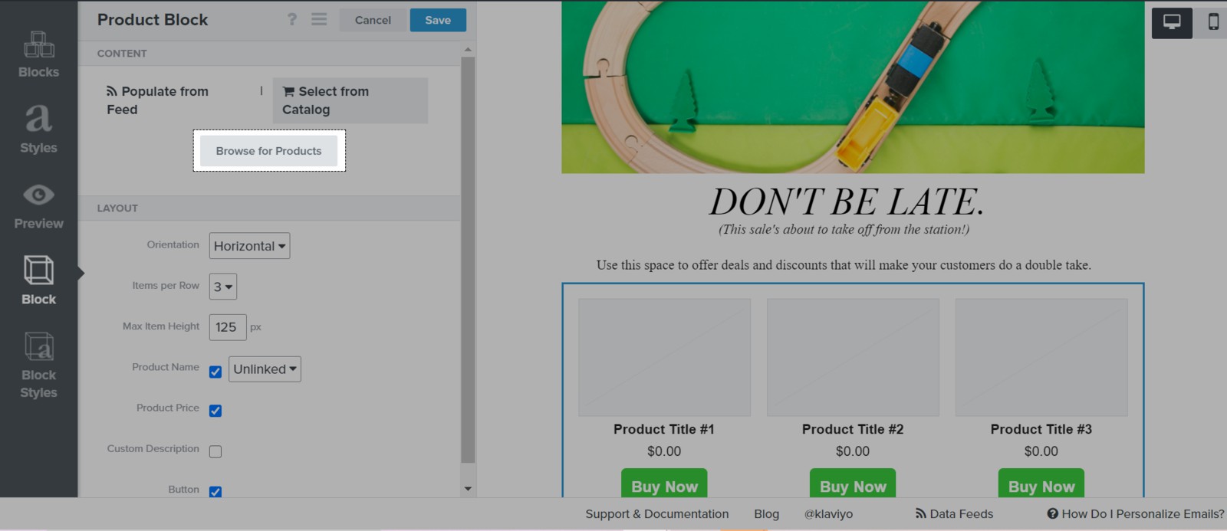Disable the Product Price checkbox
Screen dimensions: 1227x531
215,411
